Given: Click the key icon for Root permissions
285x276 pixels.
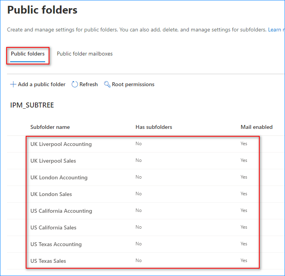Looking at the screenshot, I should pos(107,84).
